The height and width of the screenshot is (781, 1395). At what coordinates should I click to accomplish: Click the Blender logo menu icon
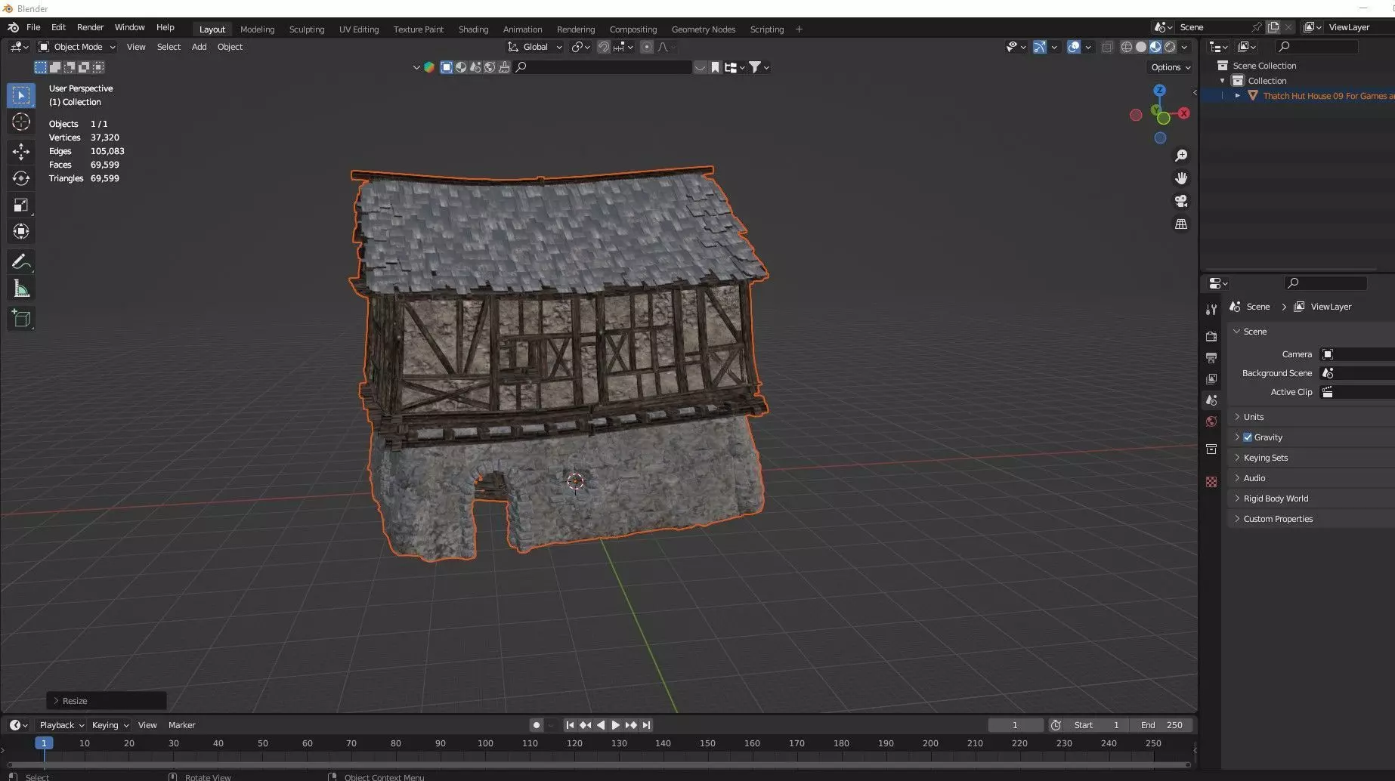13,27
